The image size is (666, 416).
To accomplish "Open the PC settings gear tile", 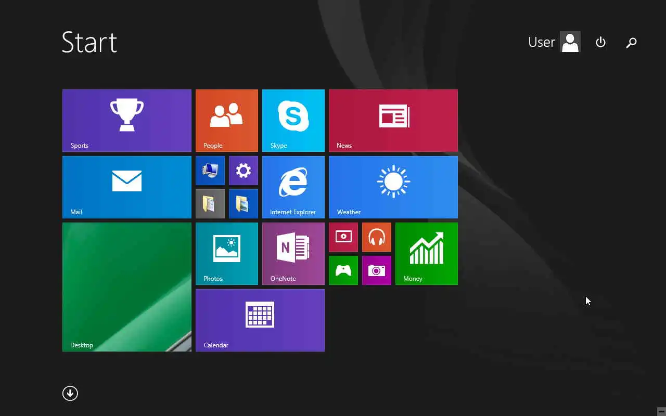I will point(244,171).
